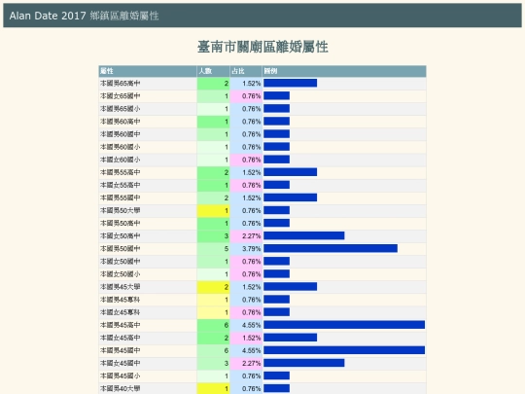Select the 本國男45國中 row label
The height and width of the screenshot is (394, 525).
tap(121, 350)
